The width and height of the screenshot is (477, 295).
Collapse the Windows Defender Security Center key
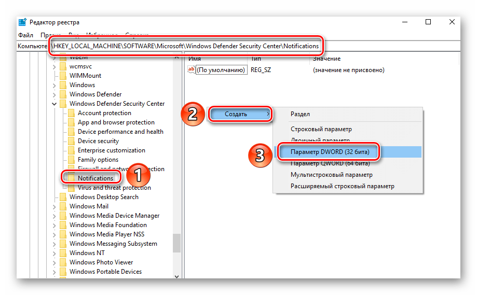pyautogui.click(x=55, y=104)
